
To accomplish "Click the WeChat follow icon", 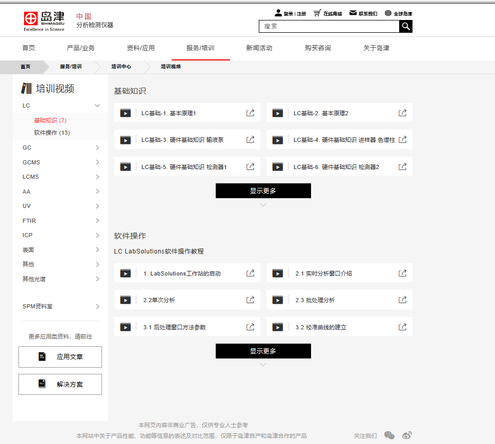I will click(x=389, y=435).
